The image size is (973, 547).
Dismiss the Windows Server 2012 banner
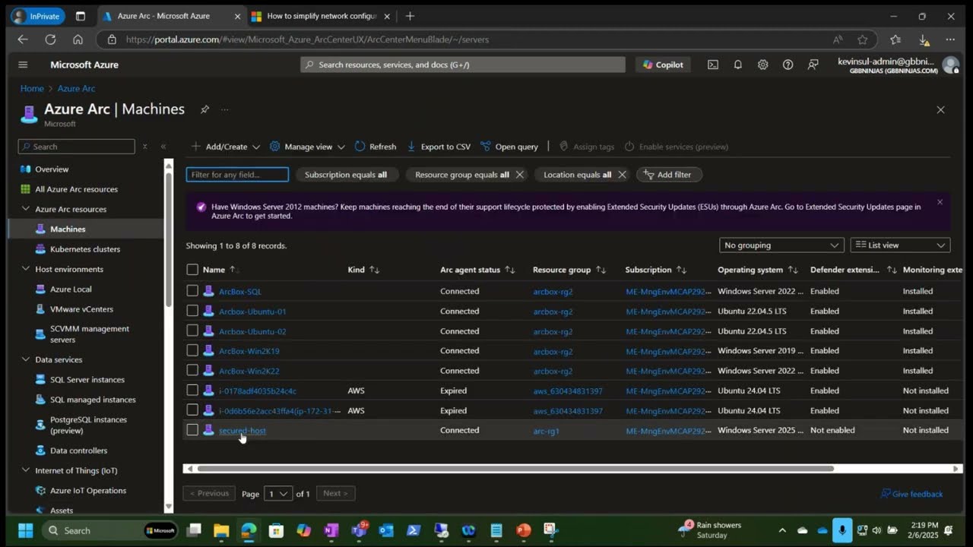pyautogui.click(x=940, y=202)
